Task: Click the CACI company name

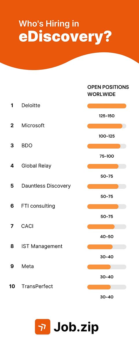Action: (27, 226)
